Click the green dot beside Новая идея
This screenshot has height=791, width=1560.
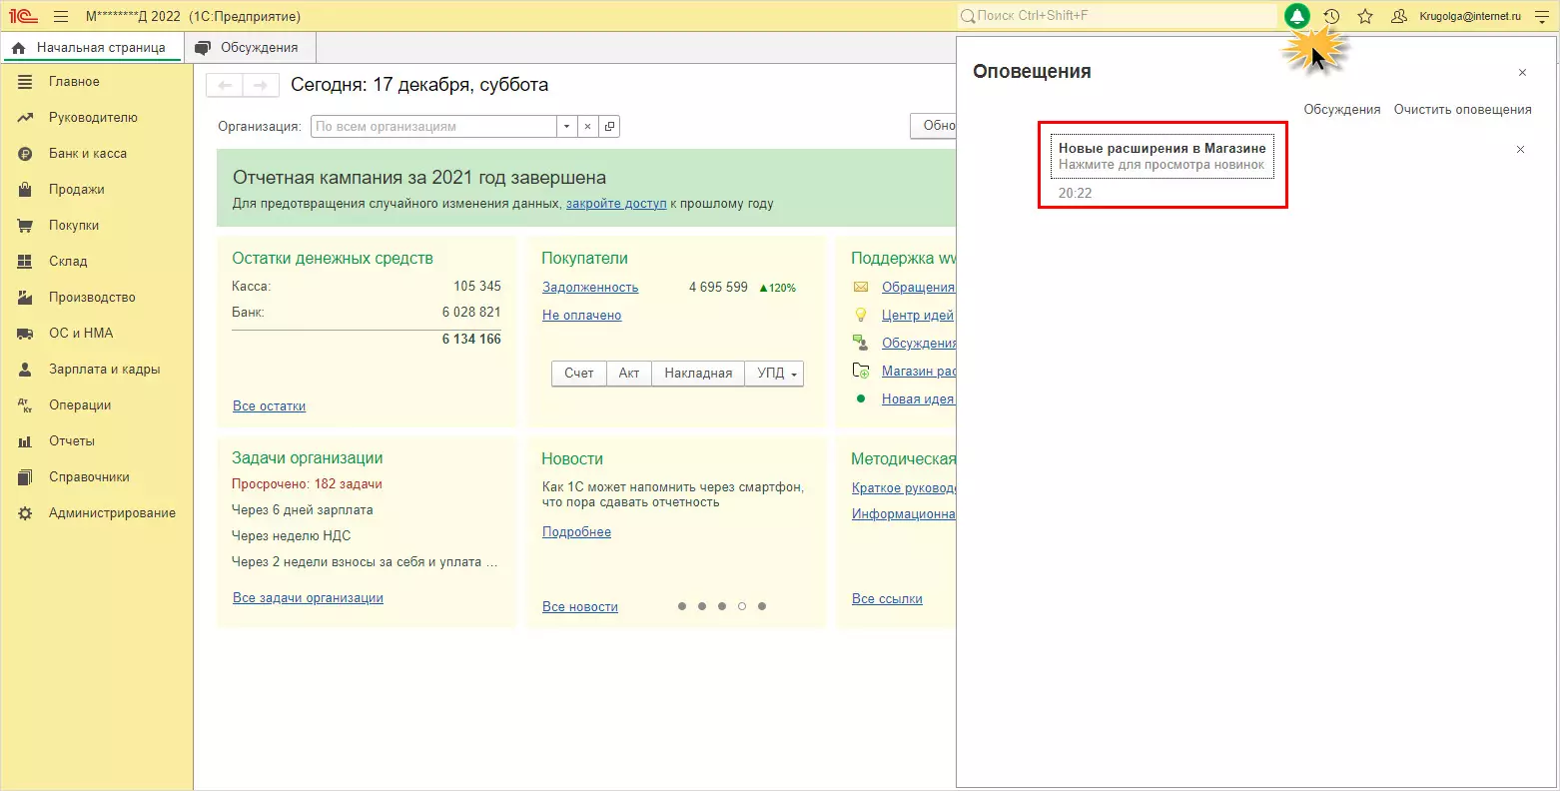pos(860,398)
